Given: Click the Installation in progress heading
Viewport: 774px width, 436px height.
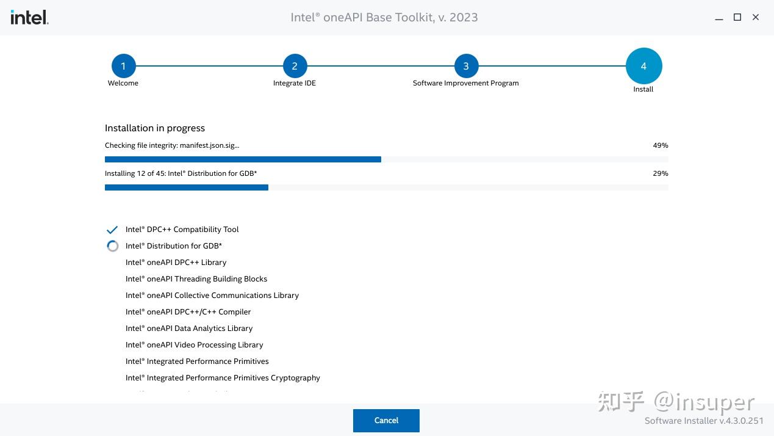Looking at the screenshot, I should click(x=155, y=128).
